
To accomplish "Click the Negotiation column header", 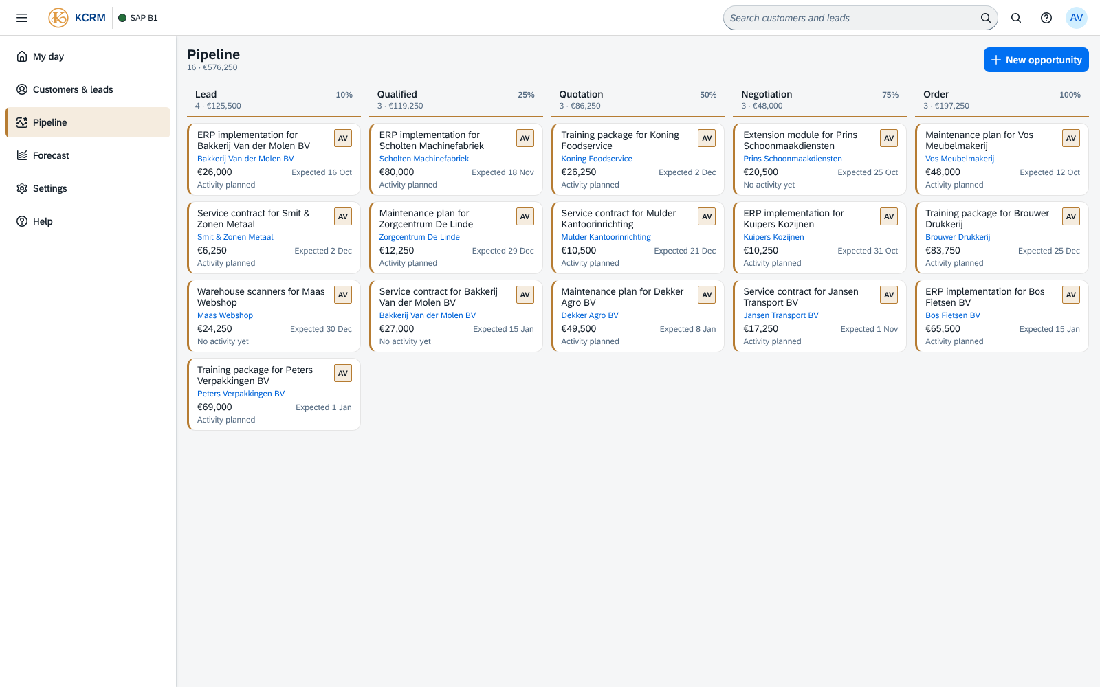I will pyautogui.click(x=819, y=100).
